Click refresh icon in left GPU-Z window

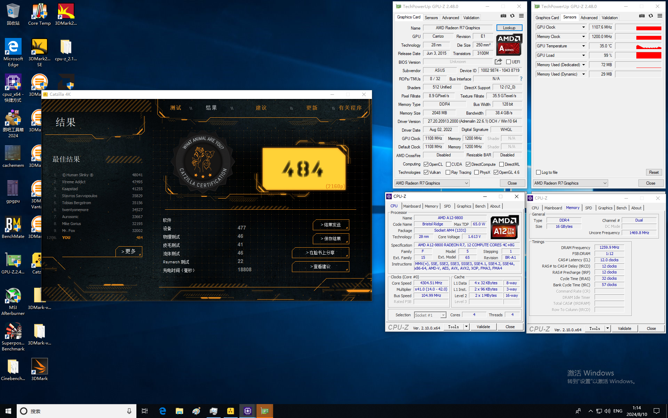[x=512, y=16]
